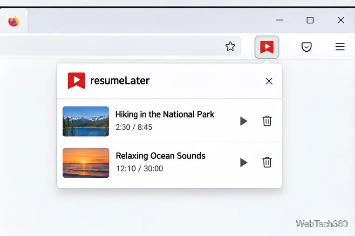Click the ocean sunset video thumbnail

click(86, 163)
